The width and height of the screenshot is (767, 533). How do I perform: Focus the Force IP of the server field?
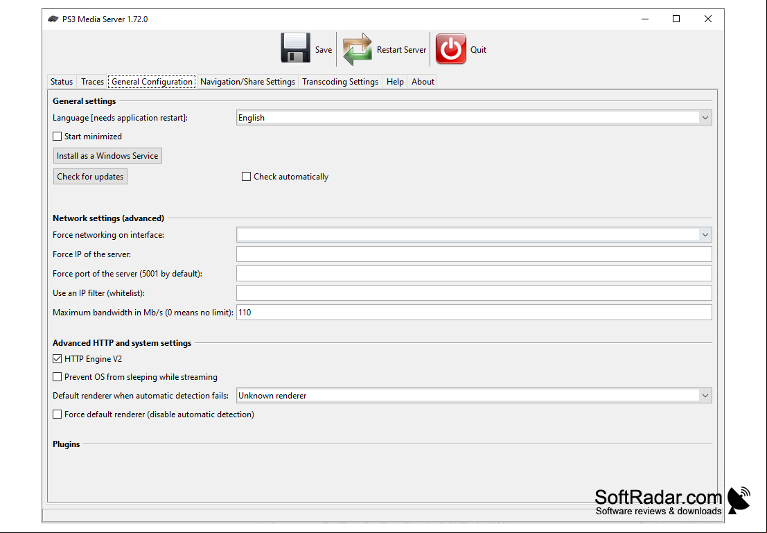pos(473,254)
